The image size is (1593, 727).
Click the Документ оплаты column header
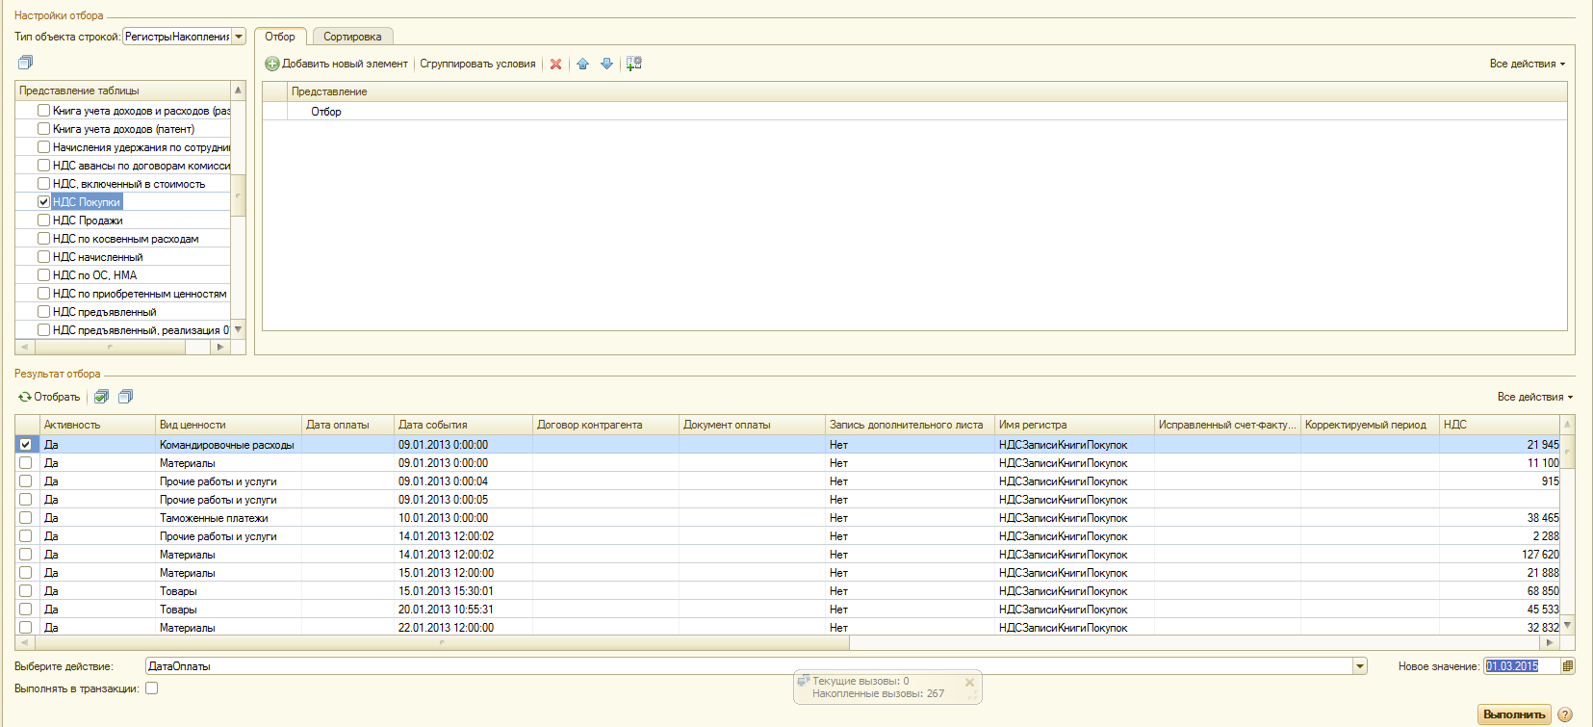point(752,425)
